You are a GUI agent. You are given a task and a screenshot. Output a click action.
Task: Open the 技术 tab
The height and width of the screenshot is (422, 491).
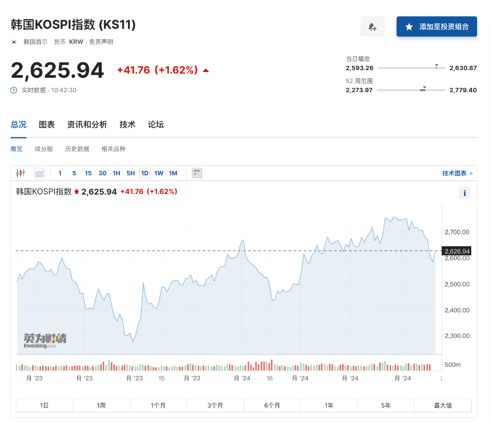tap(128, 124)
